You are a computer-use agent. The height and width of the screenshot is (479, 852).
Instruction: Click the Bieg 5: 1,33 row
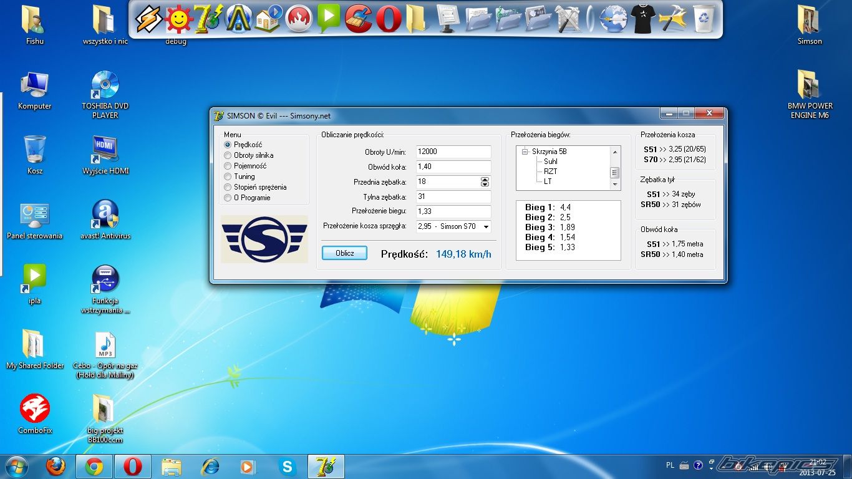550,248
